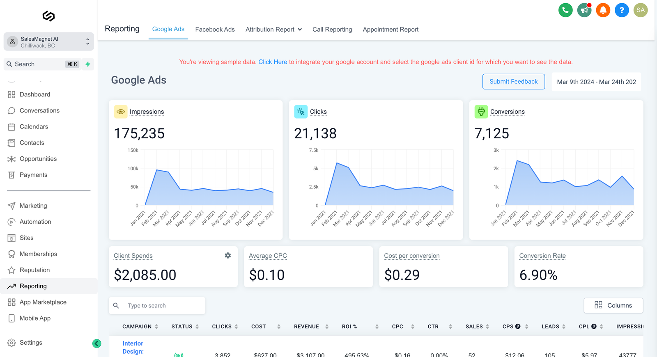The height and width of the screenshot is (357, 657).
Task: Toggle sort on the REVENUE column
Action: pyautogui.click(x=327, y=327)
